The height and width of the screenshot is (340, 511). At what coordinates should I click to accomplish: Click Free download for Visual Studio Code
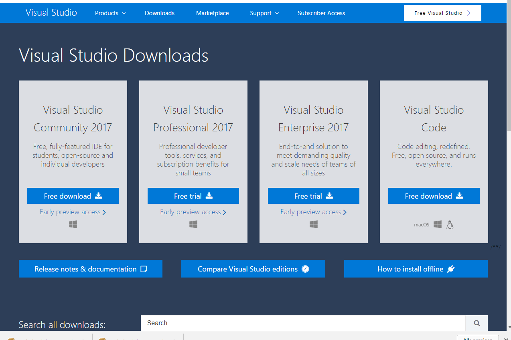(434, 196)
